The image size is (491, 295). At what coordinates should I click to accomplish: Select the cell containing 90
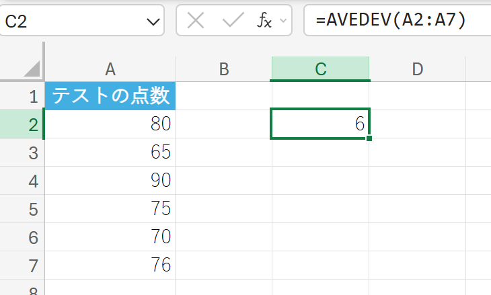tap(110, 181)
